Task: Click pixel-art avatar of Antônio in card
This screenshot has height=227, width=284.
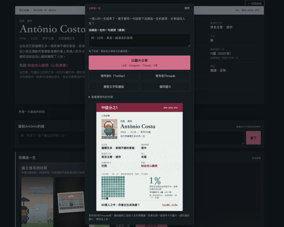Action: pyautogui.click(x=109, y=129)
